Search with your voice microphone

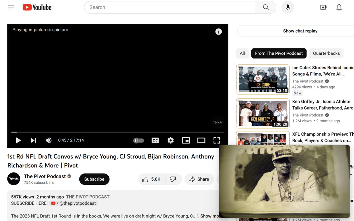tap(288, 7)
